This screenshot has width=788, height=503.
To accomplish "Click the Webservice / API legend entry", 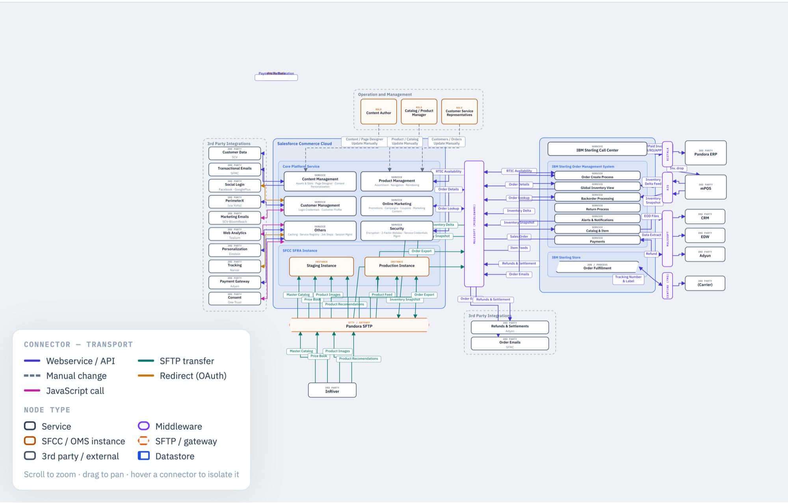I will pos(69,361).
